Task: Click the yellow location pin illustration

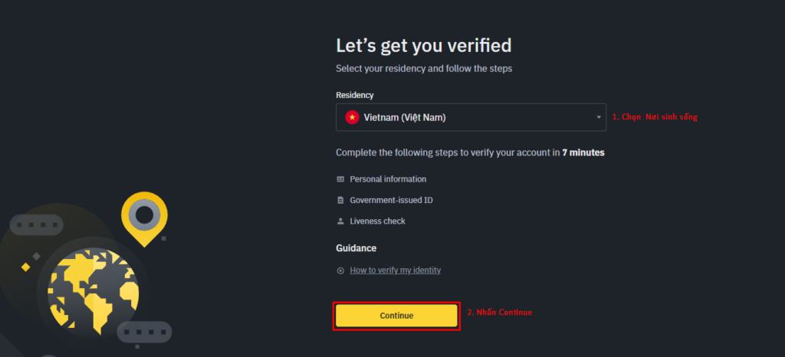Action: pos(144,218)
